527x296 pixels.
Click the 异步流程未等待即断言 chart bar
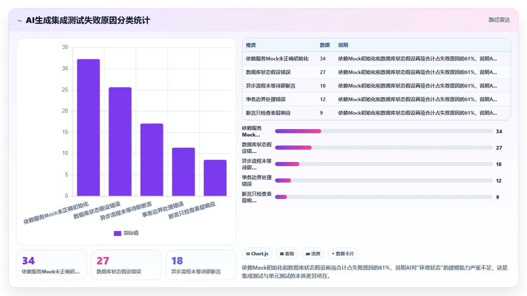click(152, 160)
